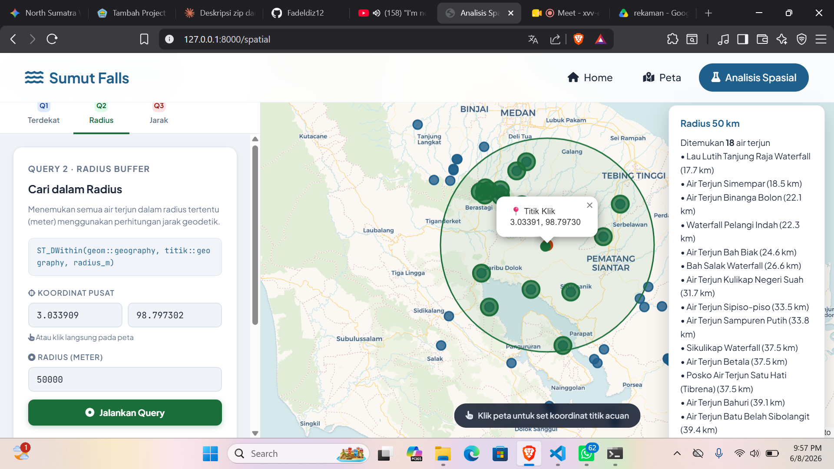834x469 pixels.
Task: Click blue marker above Salak
Action: point(441,345)
